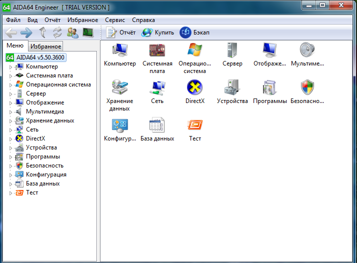Select Отображение in the sidebar tree

pos(45,102)
